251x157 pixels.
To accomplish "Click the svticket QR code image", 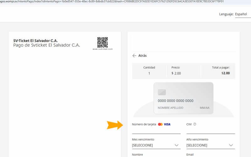I will [x=102, y=42].
